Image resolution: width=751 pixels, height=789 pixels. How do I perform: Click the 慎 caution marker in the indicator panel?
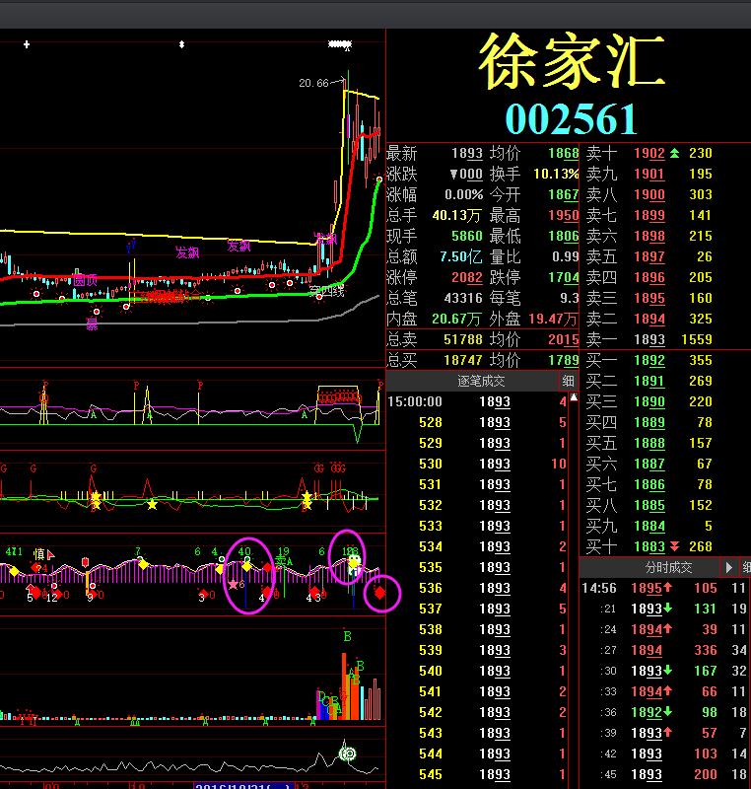(x=38, y=554)
